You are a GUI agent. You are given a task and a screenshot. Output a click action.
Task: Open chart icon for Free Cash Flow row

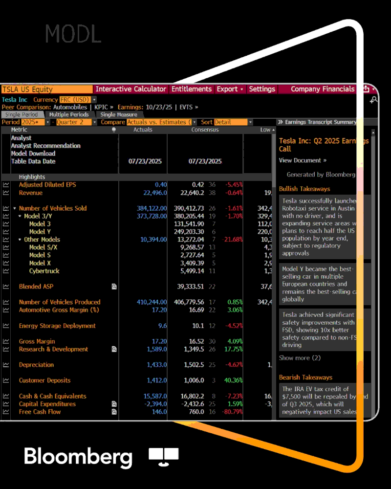coord(6,412)
